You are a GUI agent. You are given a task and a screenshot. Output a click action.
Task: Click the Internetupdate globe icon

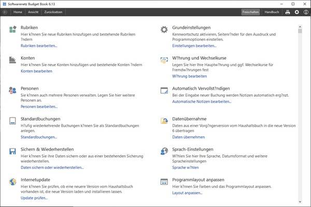tap(12, 182)
